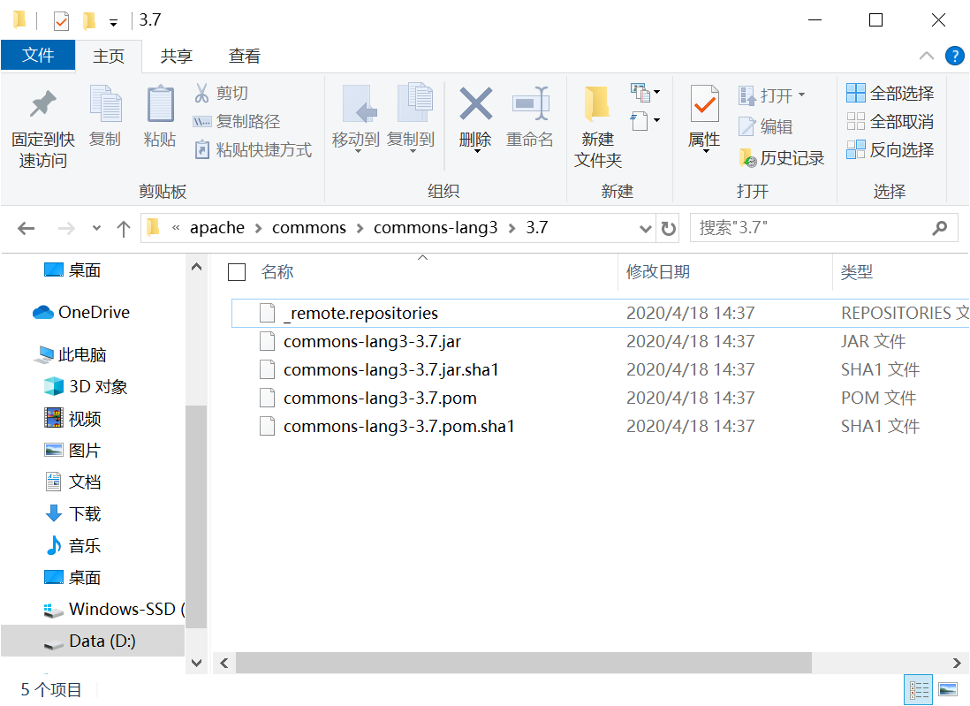Open the New item dropdown
Viewport: 970px width, 706px height.
[x=645, y=93]
